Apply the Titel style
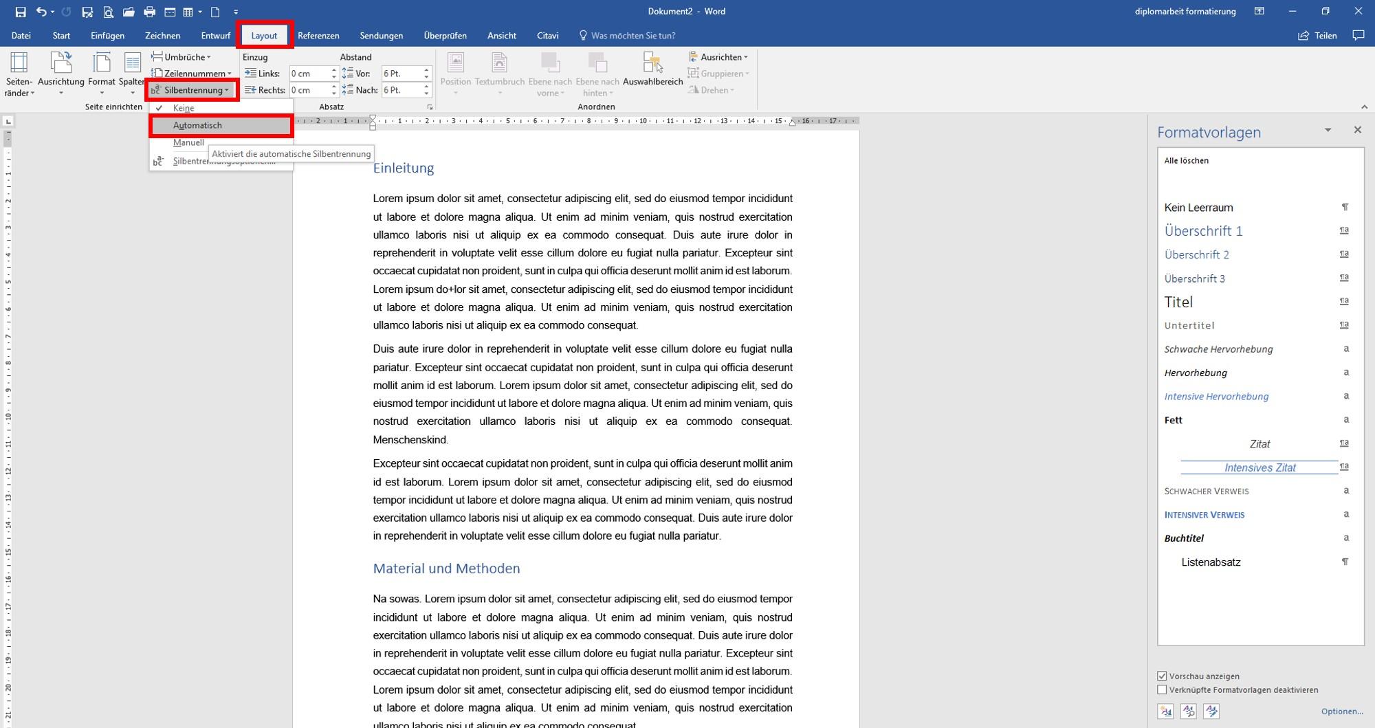Screen dimensions: 1375x728 (x=1257, y=302)
